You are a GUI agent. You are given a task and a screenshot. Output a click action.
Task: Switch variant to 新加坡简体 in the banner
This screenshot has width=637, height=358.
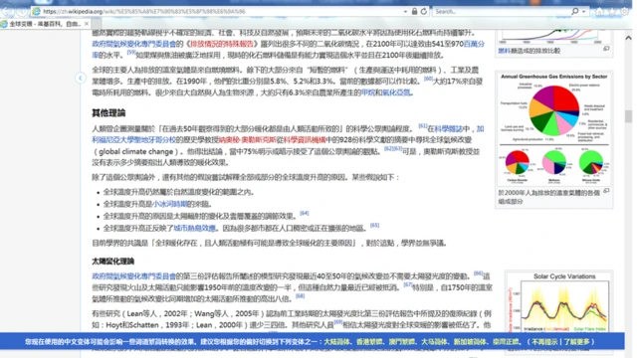(470, 342)
